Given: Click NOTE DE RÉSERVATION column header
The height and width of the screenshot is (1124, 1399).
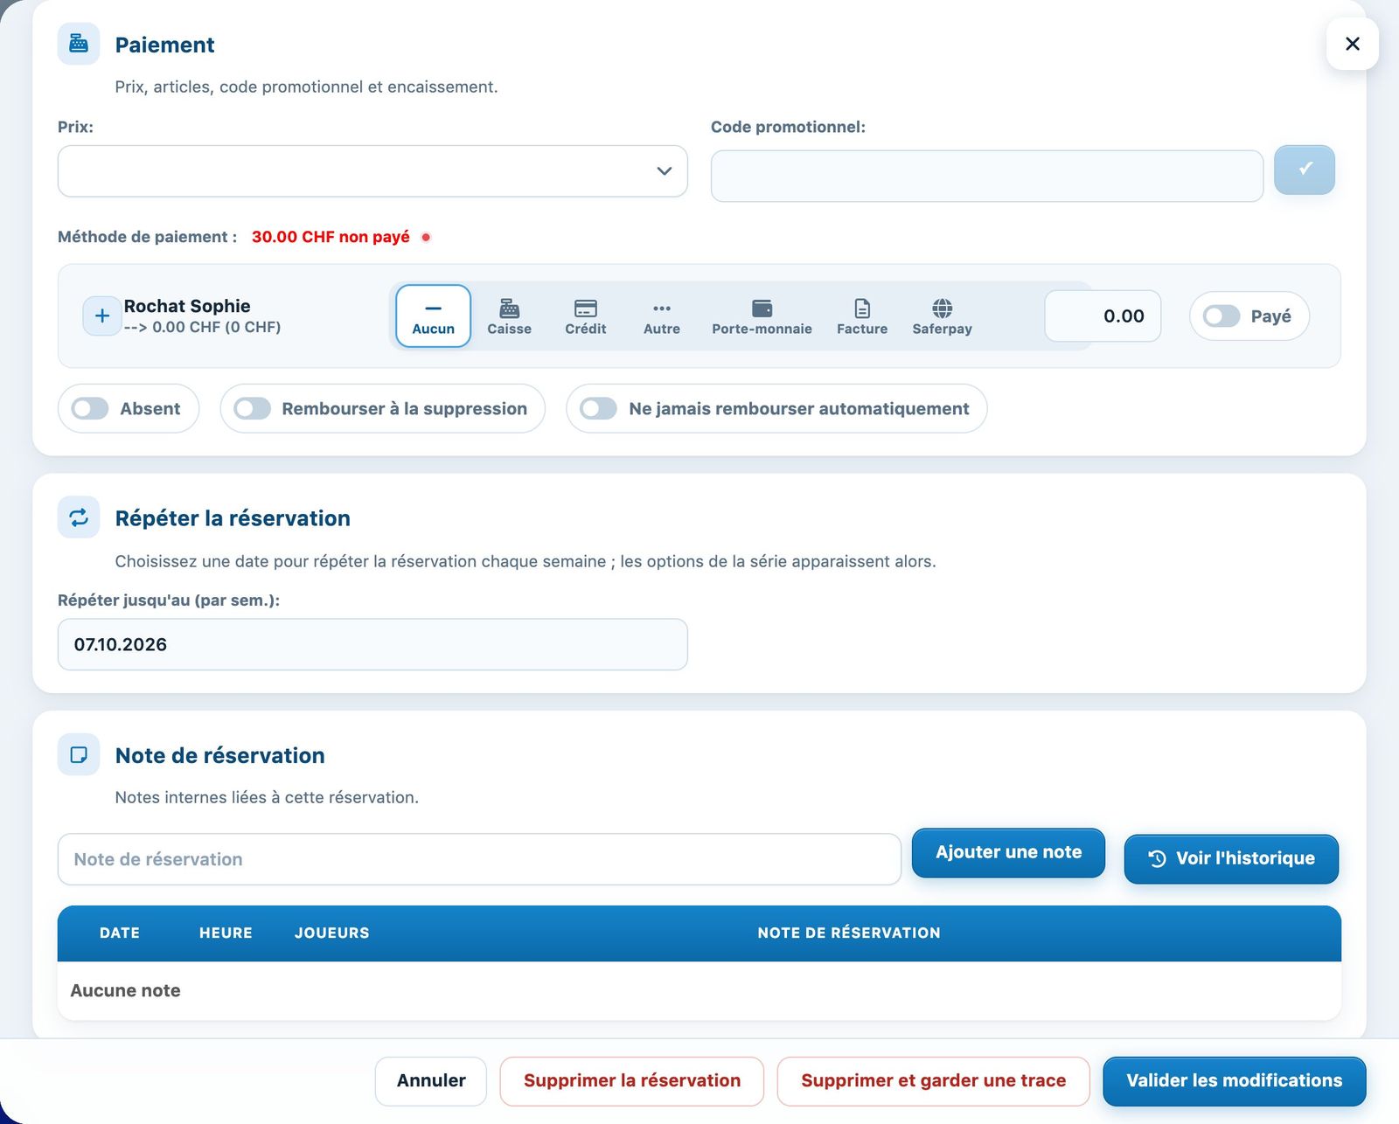Looking at the screenshot, I should click(x=849, y=933).
